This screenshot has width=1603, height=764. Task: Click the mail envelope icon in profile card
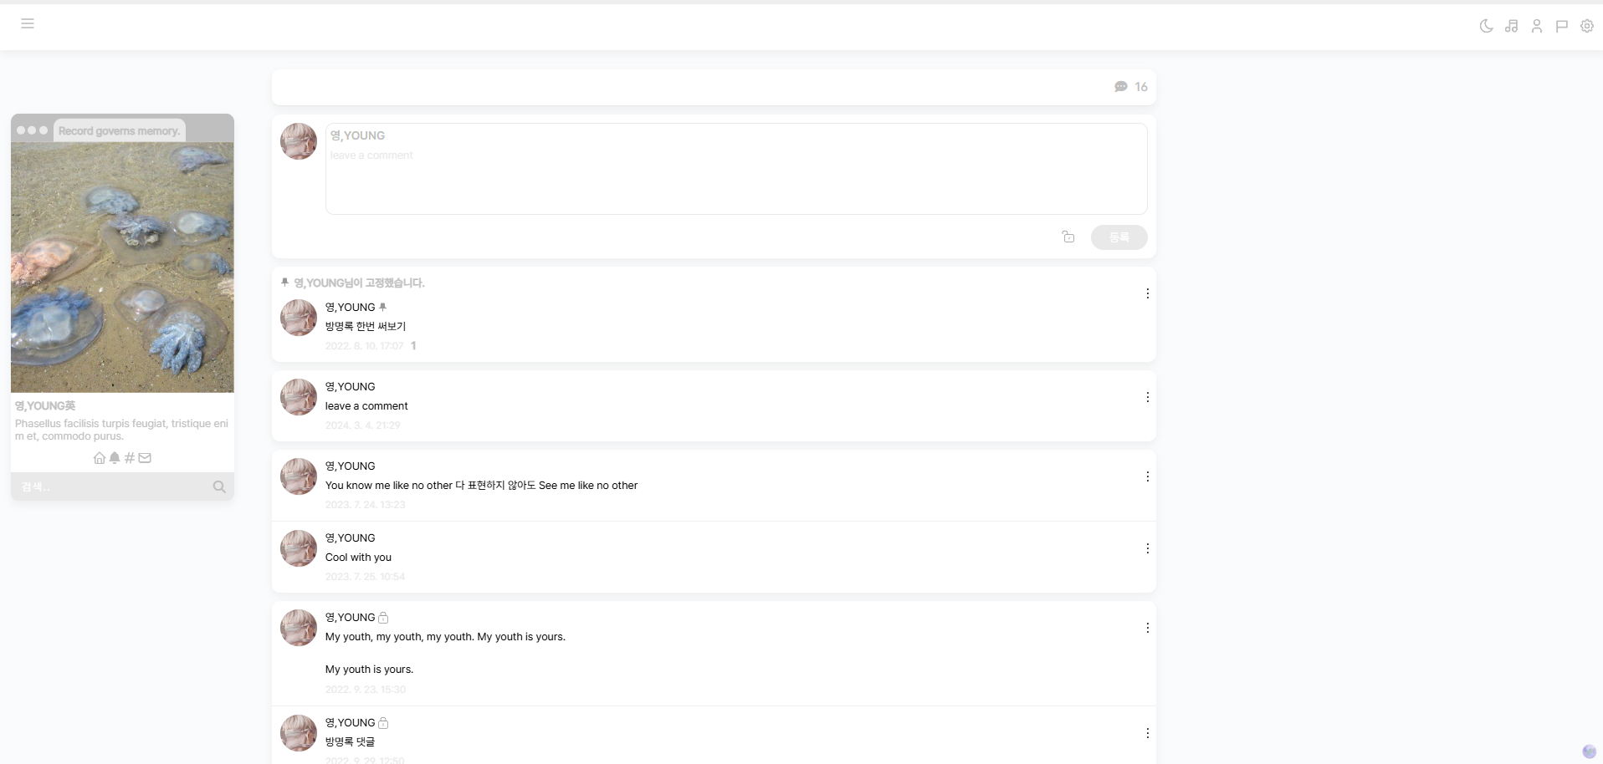(145, 458)
